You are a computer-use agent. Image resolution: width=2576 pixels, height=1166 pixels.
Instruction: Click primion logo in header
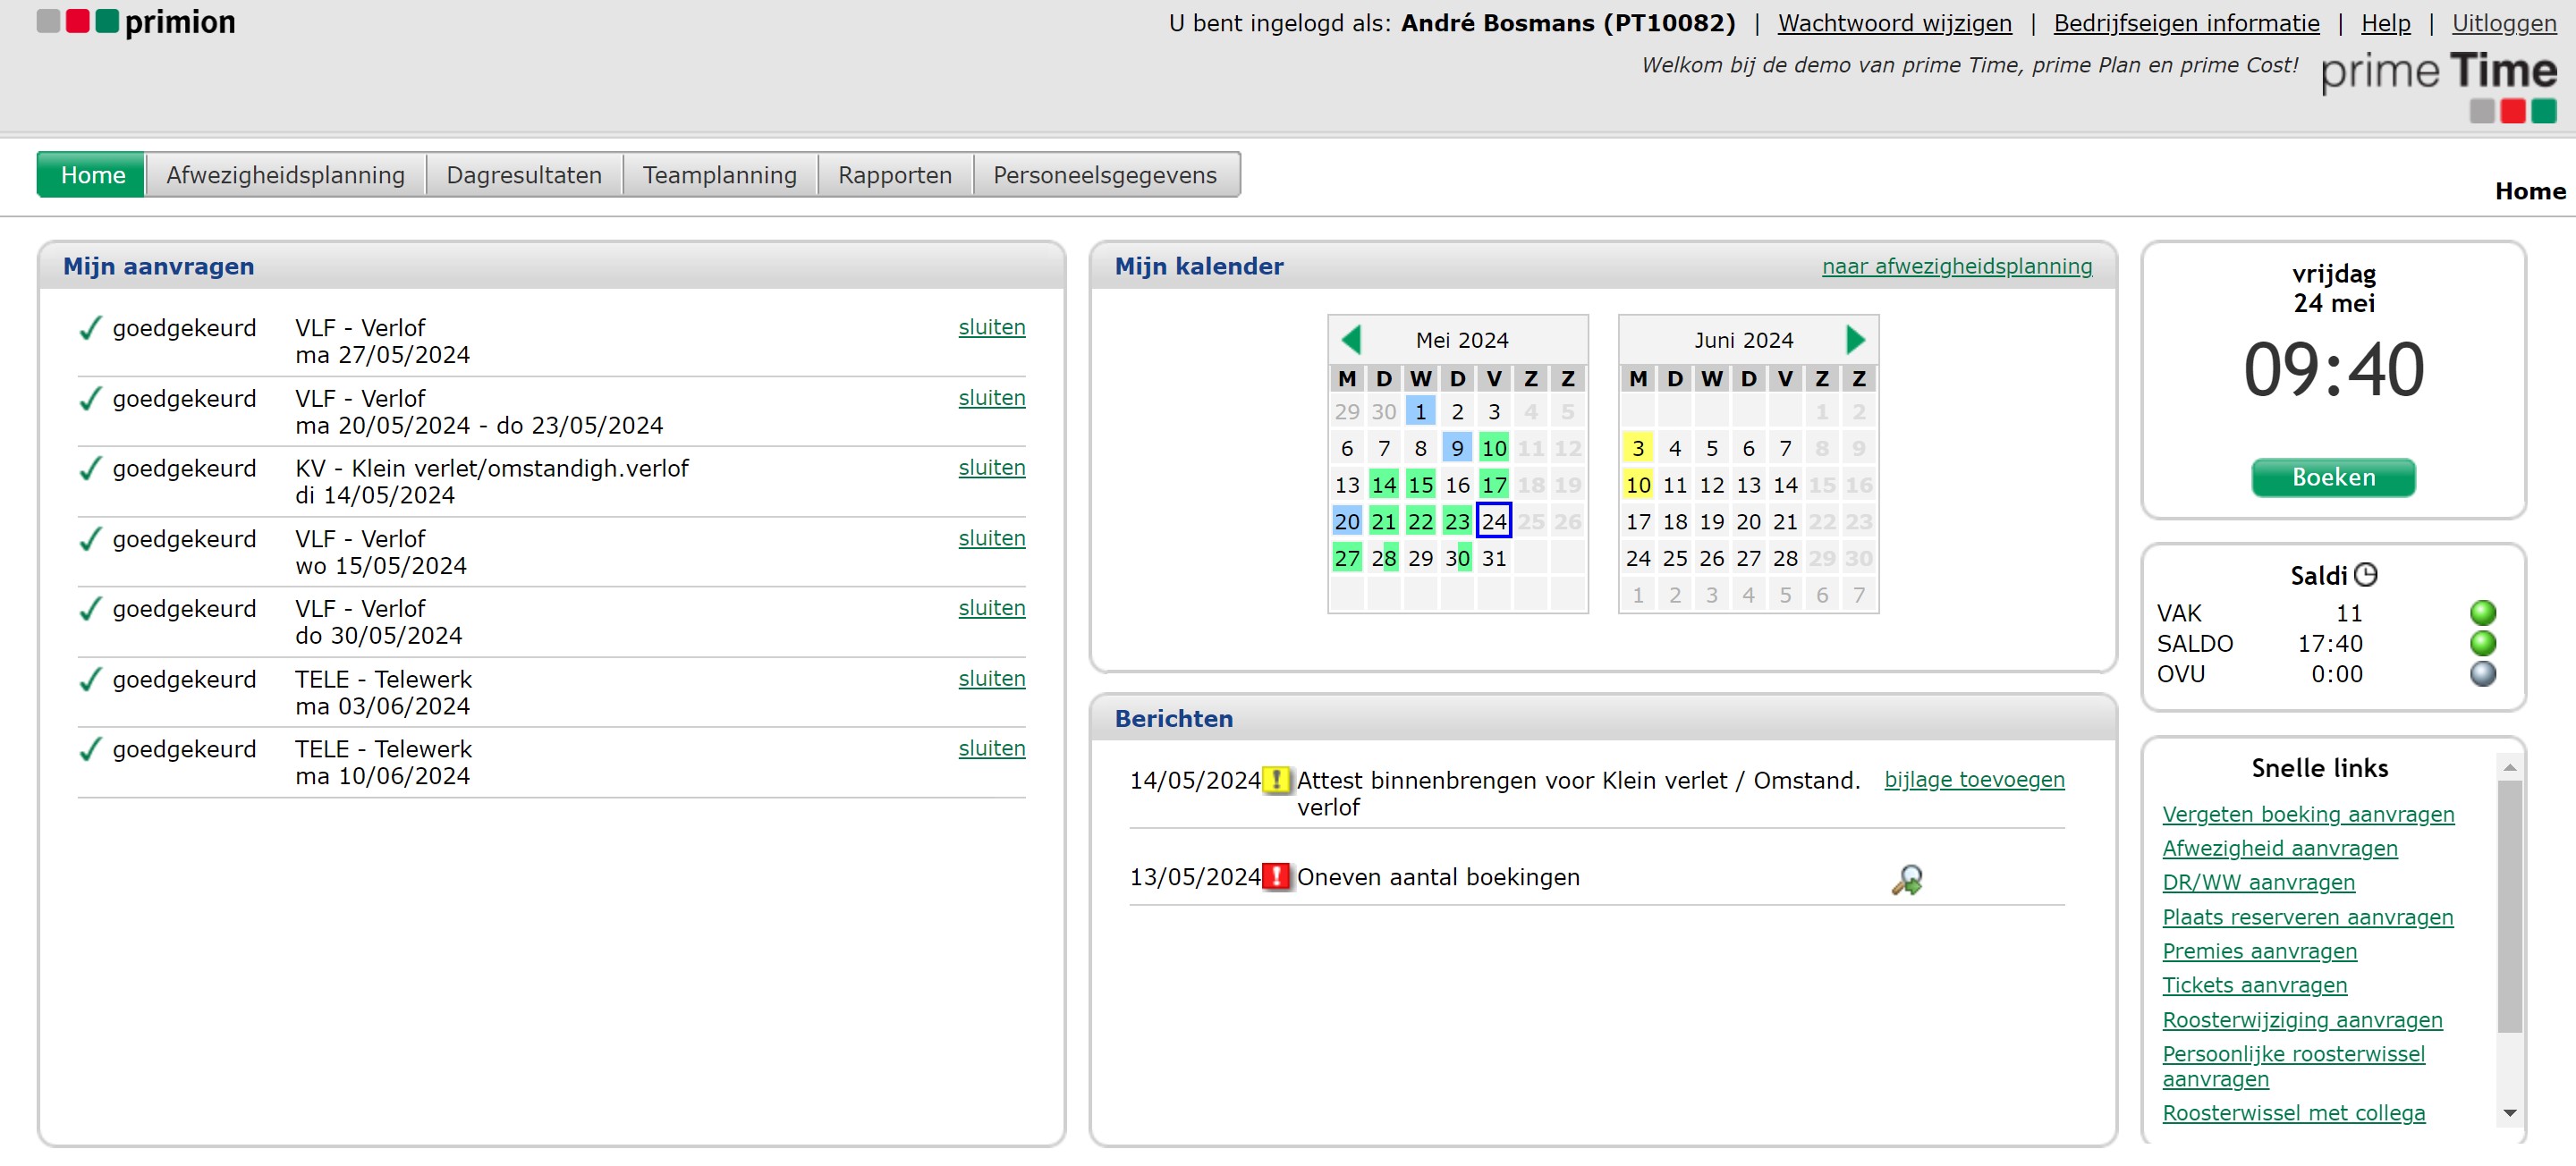(136, 22)
